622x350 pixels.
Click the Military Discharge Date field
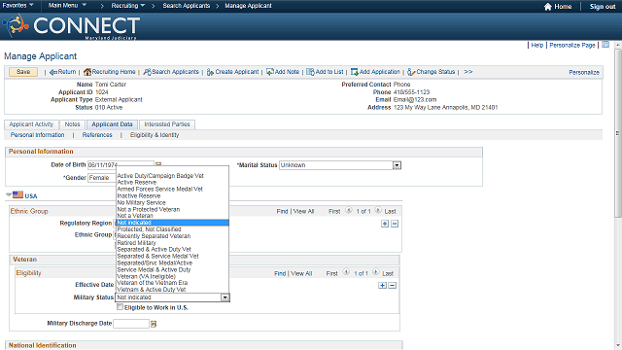point(131,324)
